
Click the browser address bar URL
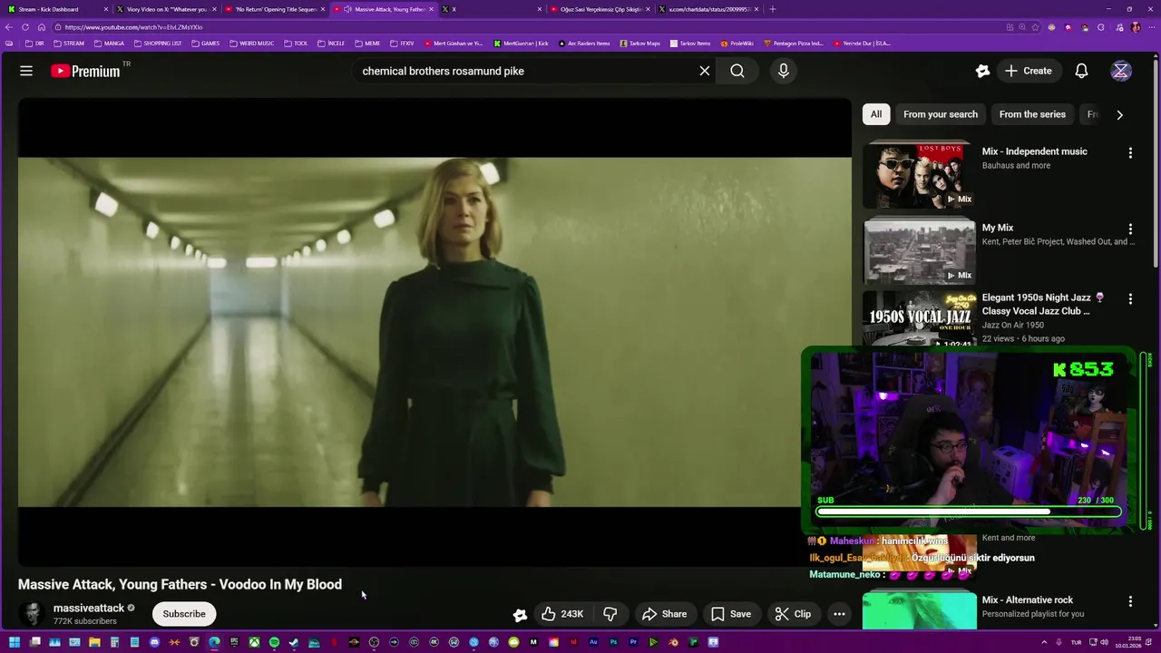[133, 27]
